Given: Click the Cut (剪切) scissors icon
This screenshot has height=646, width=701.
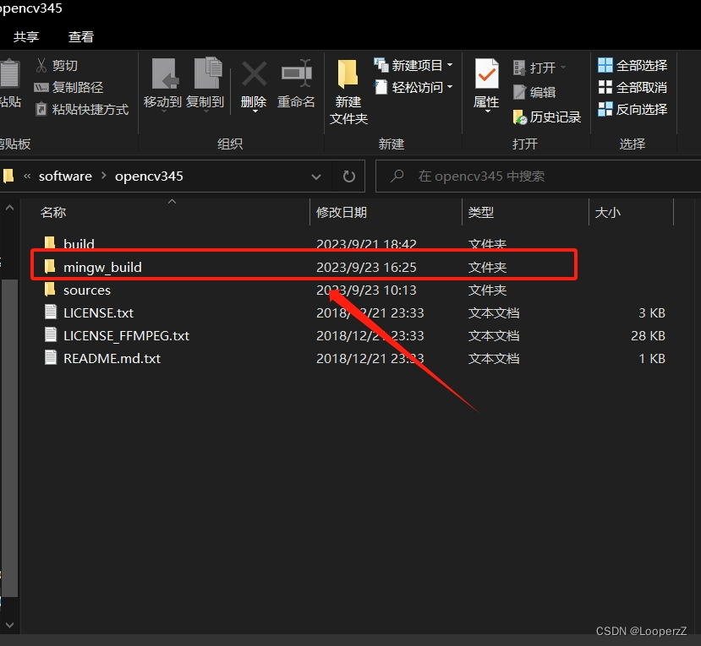Looking at the screenshot, I should [41, 66].
